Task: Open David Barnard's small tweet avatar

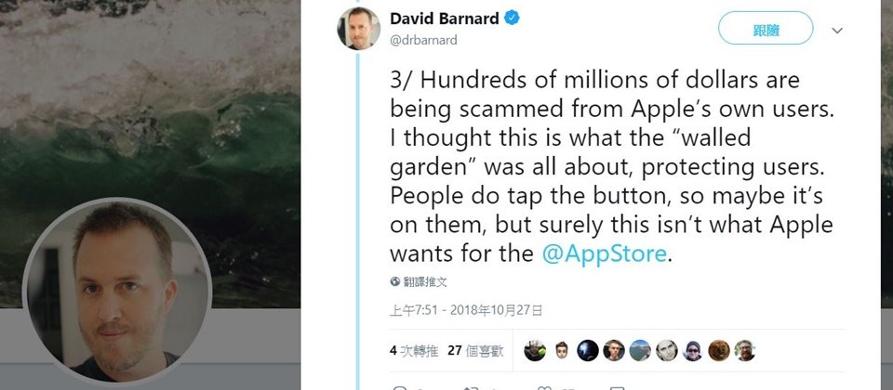Action: coord(359,29)
